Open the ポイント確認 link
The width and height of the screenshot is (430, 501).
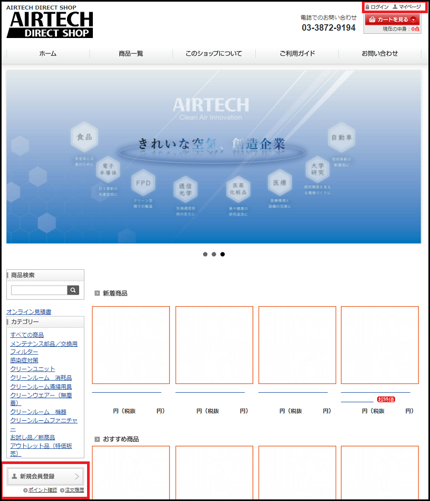click(42, 490)
